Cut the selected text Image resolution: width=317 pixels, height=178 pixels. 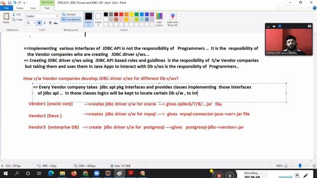(16, 14)
